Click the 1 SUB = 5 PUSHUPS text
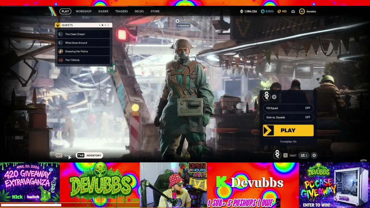 [x=240, y=203]
